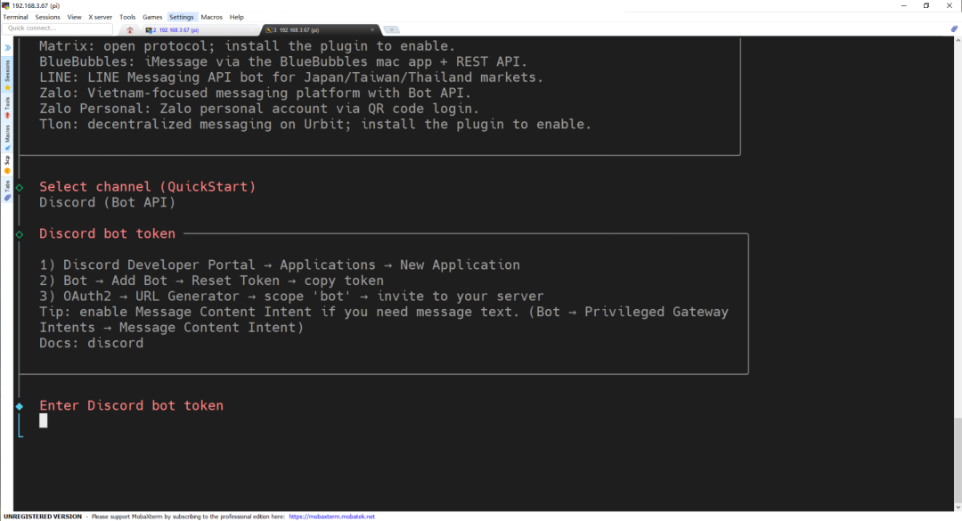Click the BlueBubbles iMessage line
This screenshot has height=521, width=962.
(x=283, y=62)
